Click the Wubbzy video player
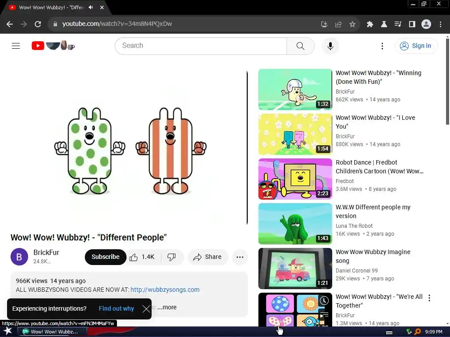This screenshot has height=337, width=450. (x=129, y=147)
